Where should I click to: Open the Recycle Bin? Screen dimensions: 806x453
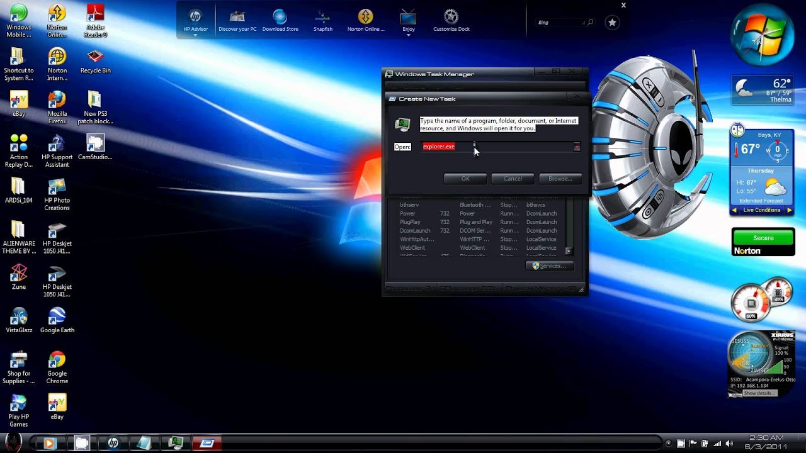pos(95,61)
